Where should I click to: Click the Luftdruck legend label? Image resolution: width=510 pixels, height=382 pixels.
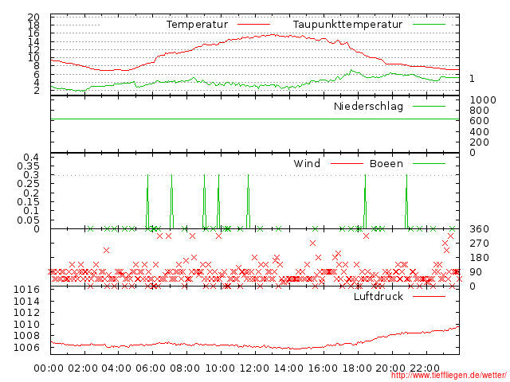click(x=379, y=296)
